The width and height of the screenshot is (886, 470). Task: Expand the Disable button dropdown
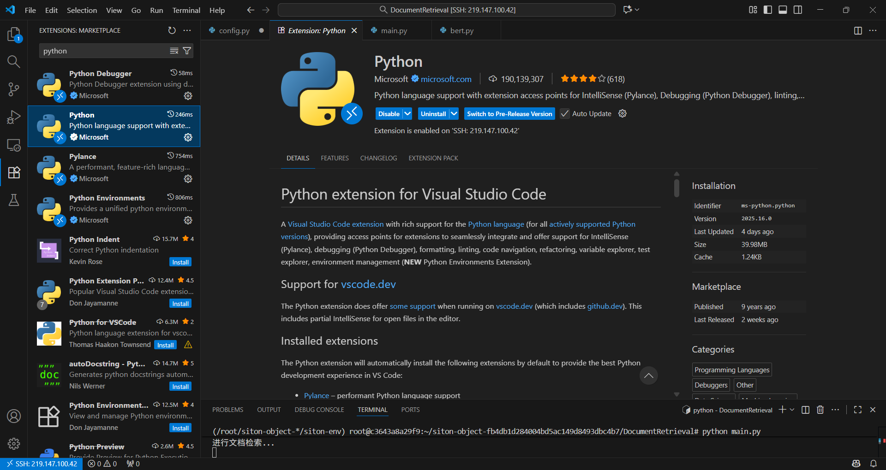(x=407, y=113)
